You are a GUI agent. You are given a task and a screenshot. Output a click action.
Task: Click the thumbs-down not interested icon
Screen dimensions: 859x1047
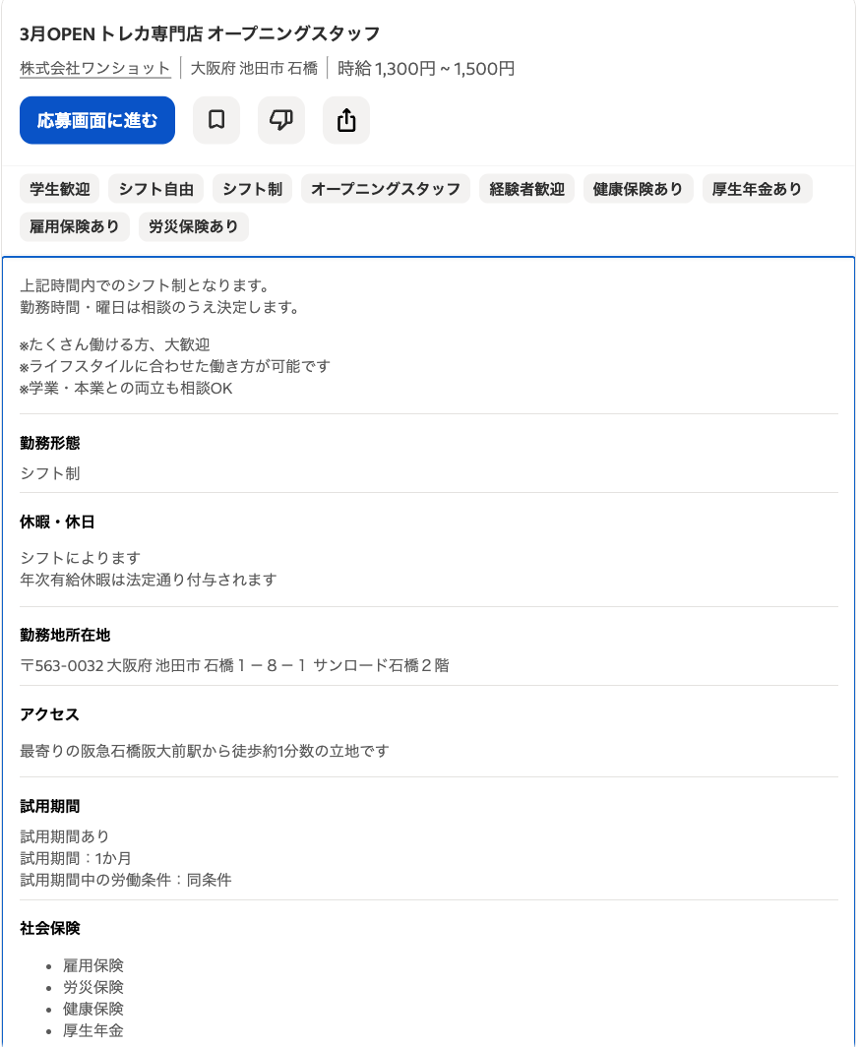281,121
